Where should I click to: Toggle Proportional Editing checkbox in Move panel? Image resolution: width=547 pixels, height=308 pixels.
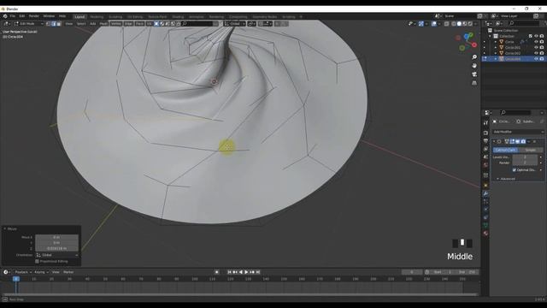tap(37, 261)
